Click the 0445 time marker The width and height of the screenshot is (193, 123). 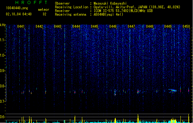95,26
